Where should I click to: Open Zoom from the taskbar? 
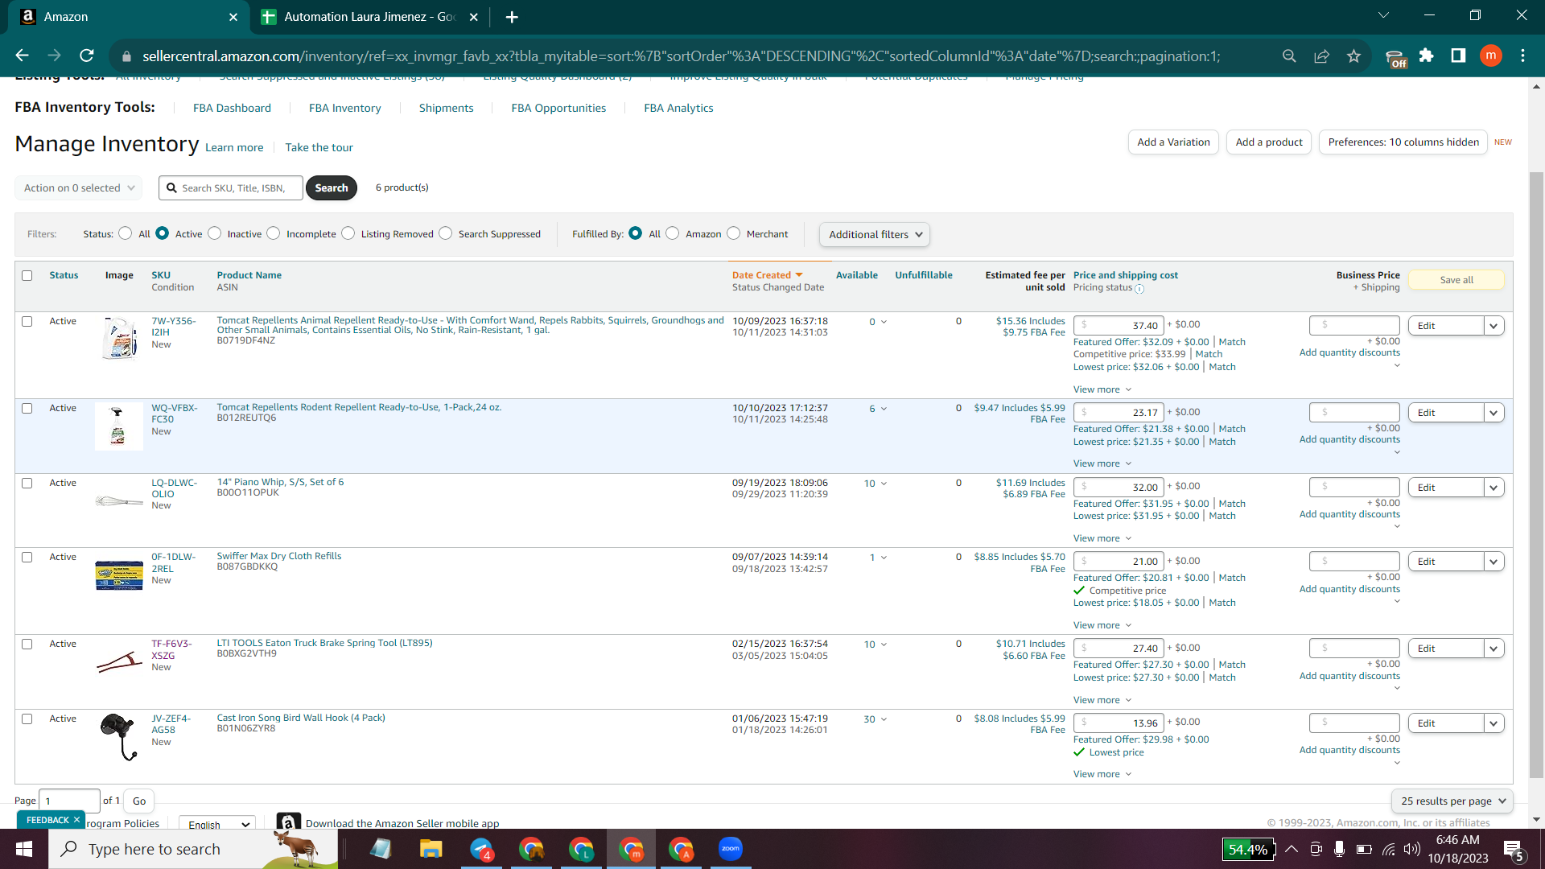coord(731,849)
